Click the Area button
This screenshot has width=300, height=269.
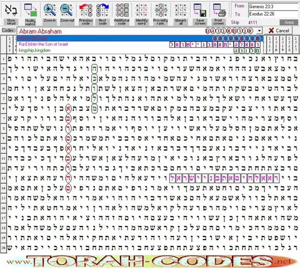point(289,23)
